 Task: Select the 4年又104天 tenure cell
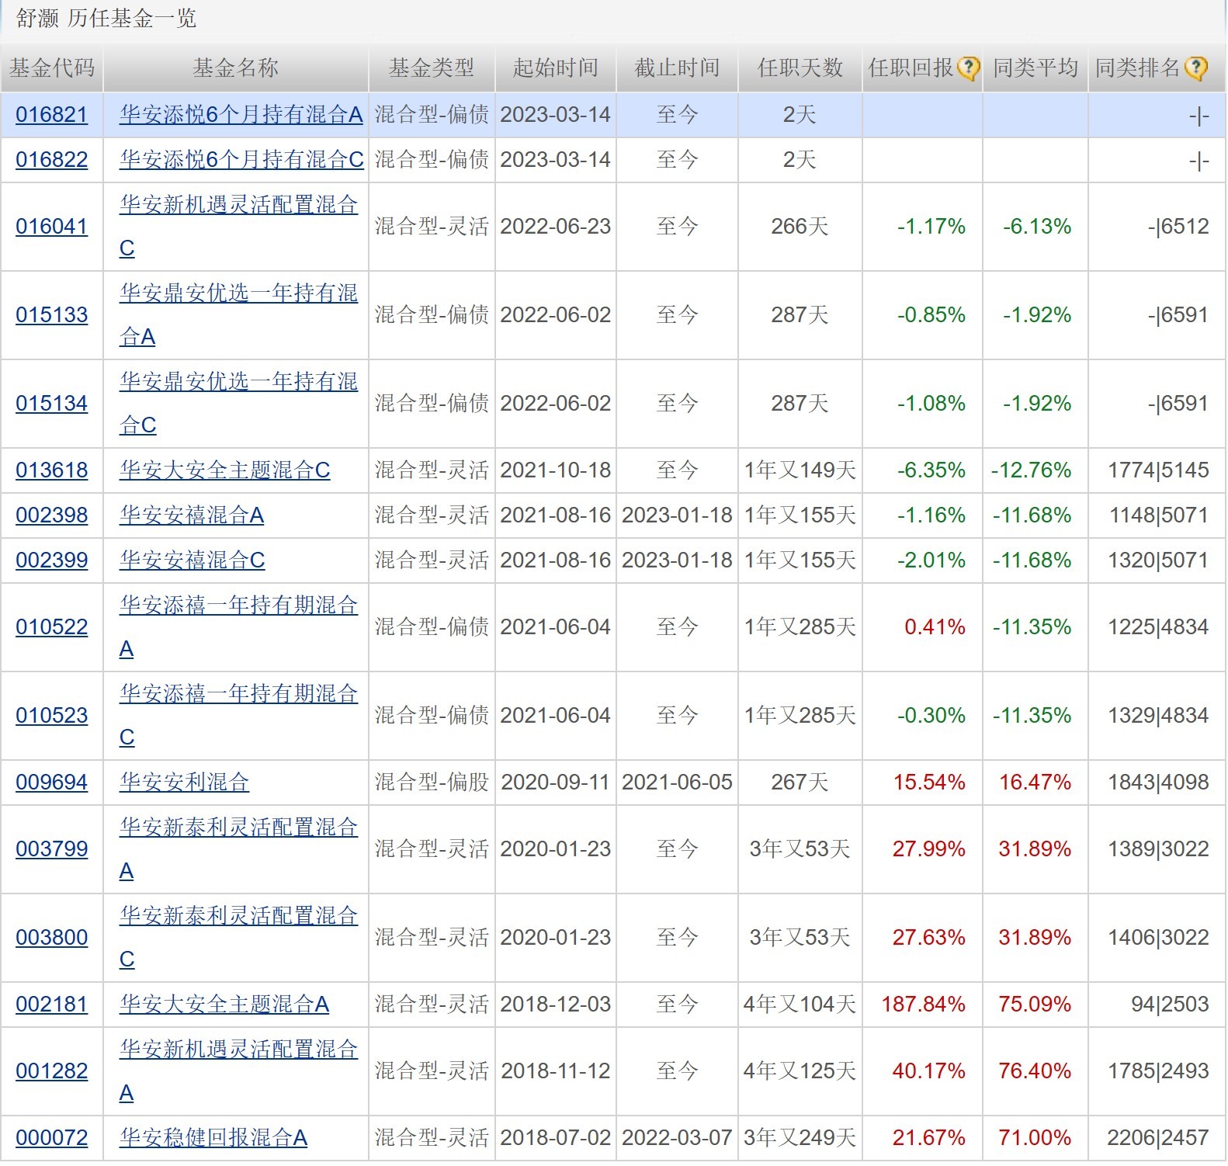click(x=800, y=1005)
